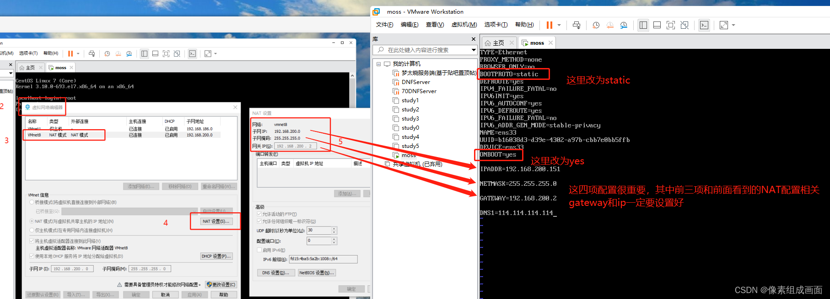Image resolution: width=830 pixels, height=299 pixels.
Task: Click send Ctrl+Alt+Del icon in left VMware window
Action: [x=92, y=53]
